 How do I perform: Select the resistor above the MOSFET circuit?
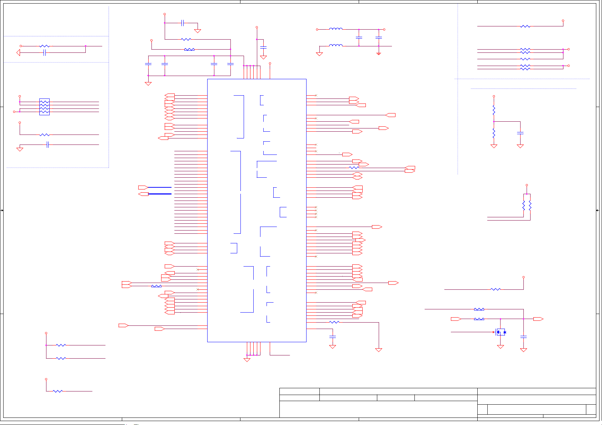point(496,289)
